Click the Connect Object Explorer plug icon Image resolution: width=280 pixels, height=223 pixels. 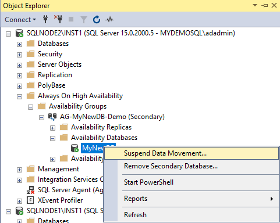tap(45, 19)
